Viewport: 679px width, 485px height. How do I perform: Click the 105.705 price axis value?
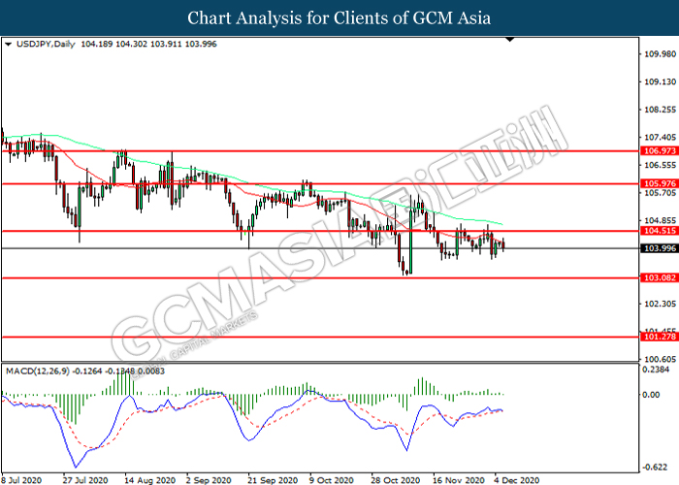660,193
